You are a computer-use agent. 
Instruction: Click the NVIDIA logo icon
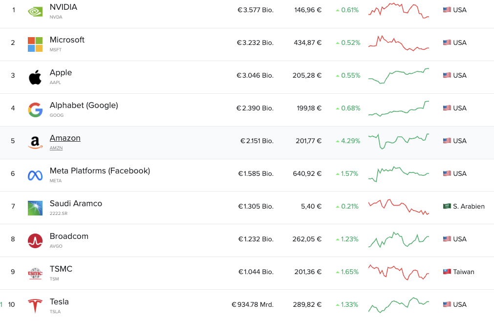click(35, 12)
